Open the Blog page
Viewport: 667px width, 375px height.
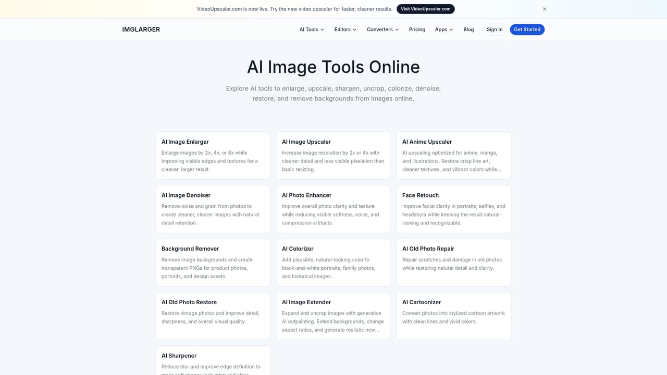pyautogui.click(x=468, y=30)
